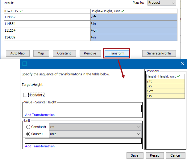Viewport: 187px width, 160px height.
Task: Open the Map to Product dropdown
Action: pyautogui.click(x=162, y=3)
